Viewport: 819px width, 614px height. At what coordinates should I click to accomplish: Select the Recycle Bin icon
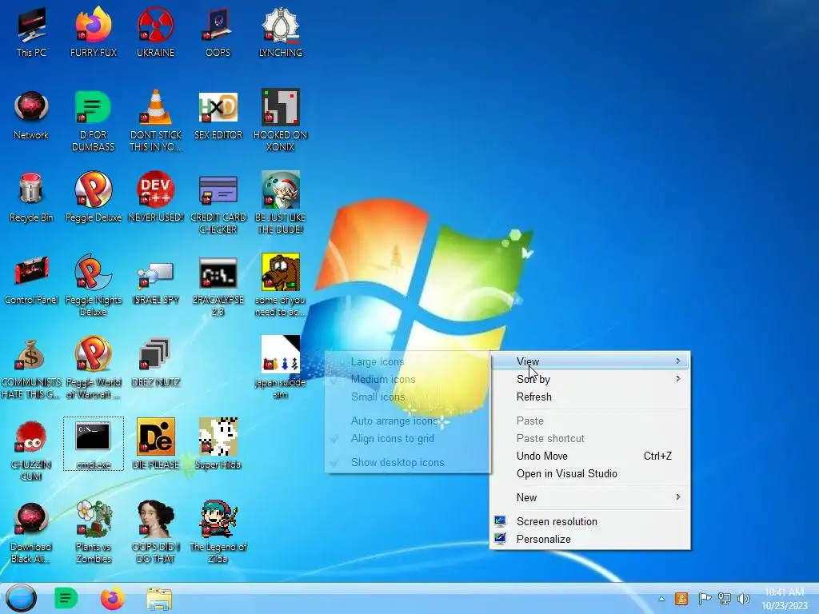31,197
